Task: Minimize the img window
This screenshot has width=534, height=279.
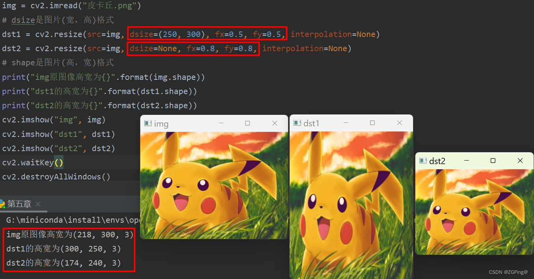Action: click(221, 123)
